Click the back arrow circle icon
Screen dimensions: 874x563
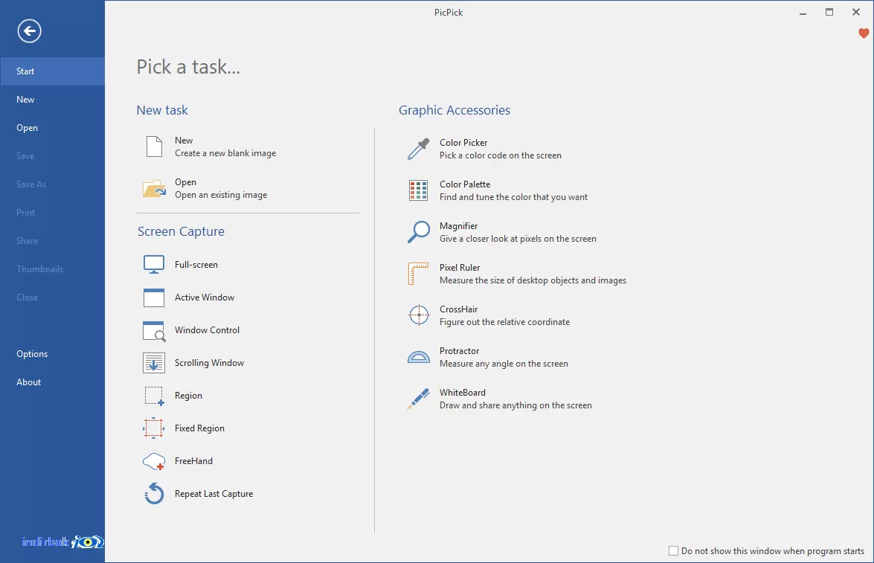pyautogui.click(x=29, y=30)
